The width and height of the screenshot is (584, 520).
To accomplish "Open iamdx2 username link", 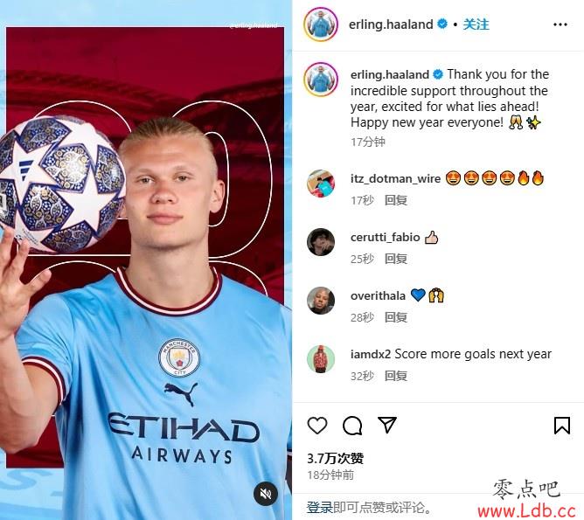I will 371,354.
